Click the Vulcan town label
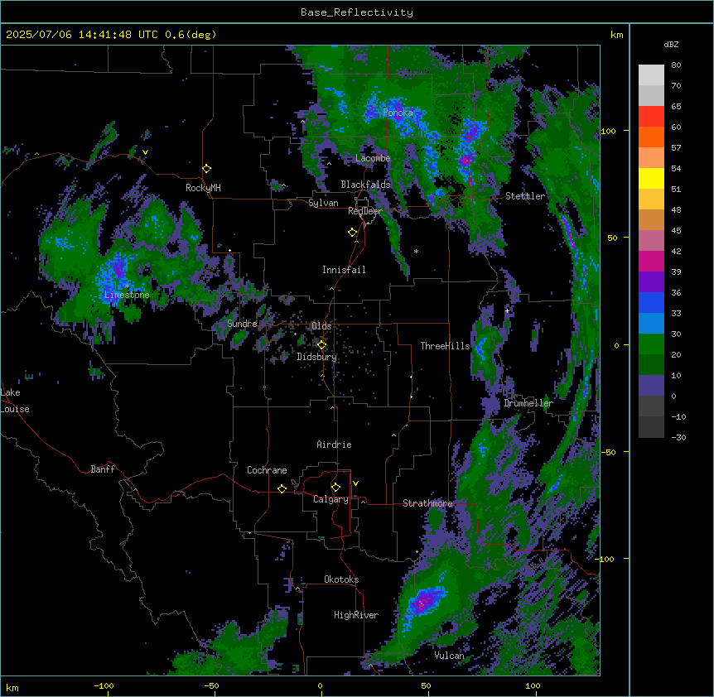 click(x=450, y=656)
